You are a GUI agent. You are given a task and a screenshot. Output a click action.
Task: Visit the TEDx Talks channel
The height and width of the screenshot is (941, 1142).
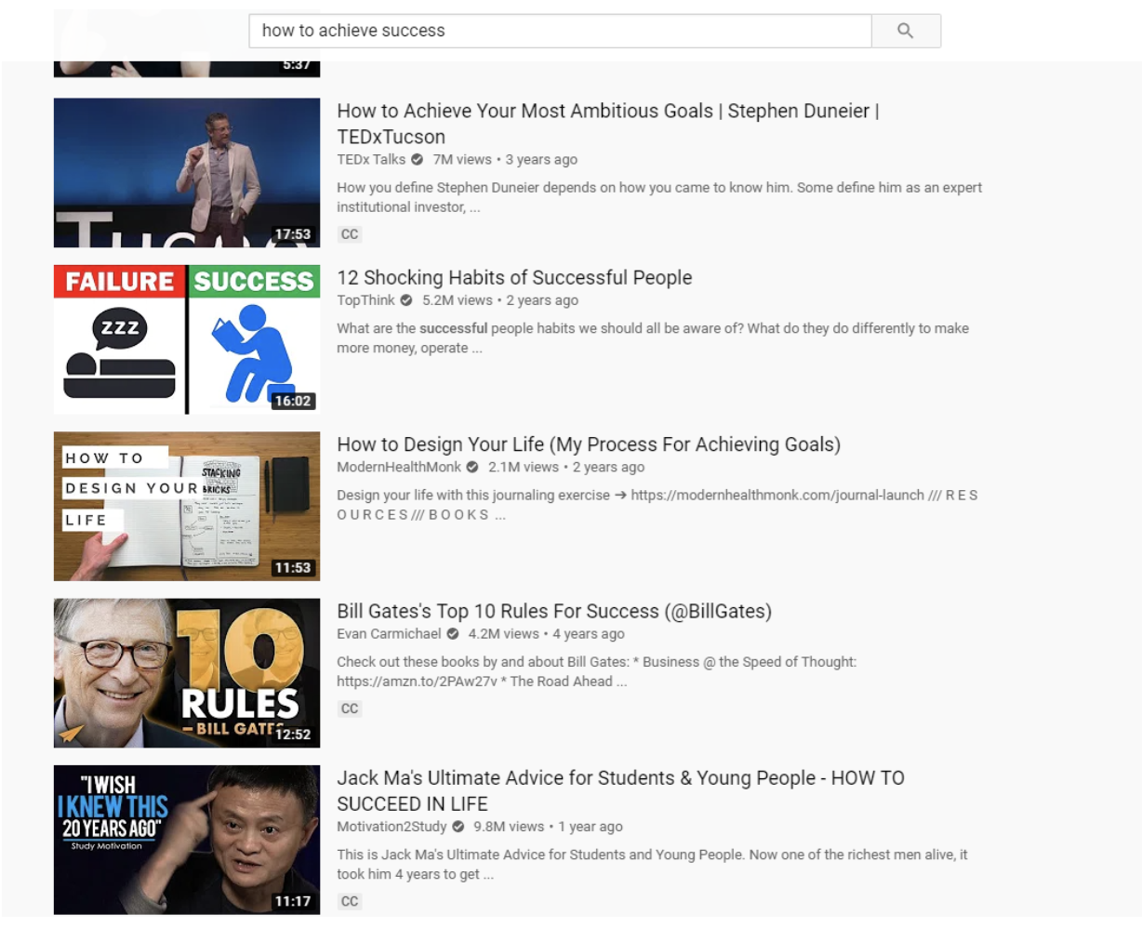(371, 159)
